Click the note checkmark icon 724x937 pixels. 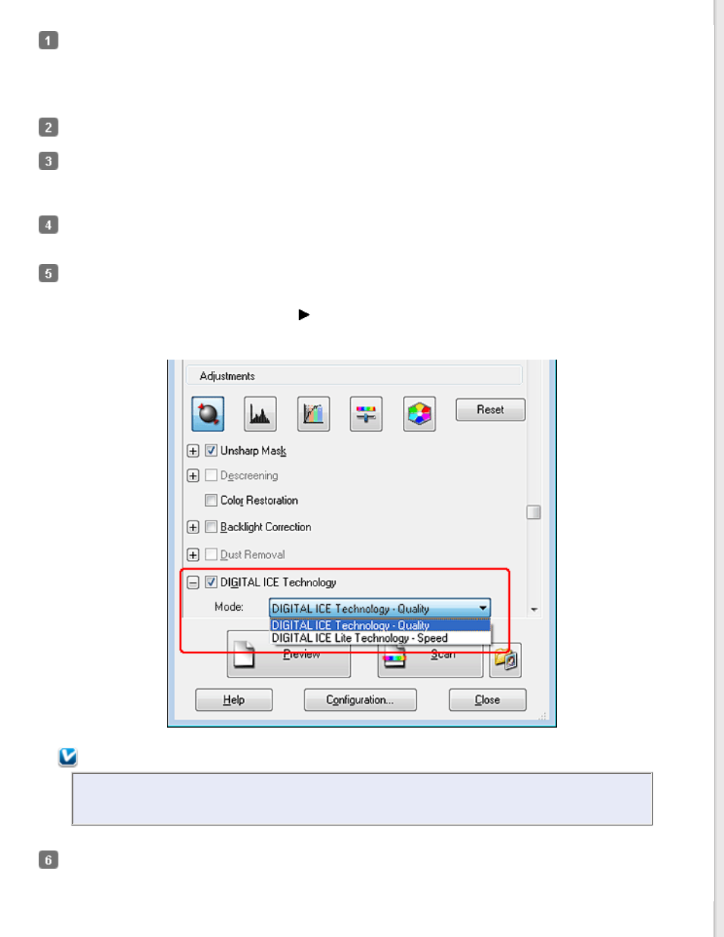coord(68,756)
